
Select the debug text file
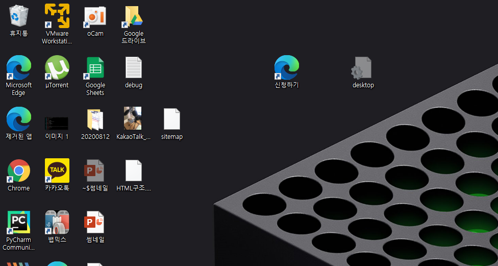(134, 67)
